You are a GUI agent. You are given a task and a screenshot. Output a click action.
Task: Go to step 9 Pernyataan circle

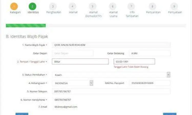tap(174, 6)
